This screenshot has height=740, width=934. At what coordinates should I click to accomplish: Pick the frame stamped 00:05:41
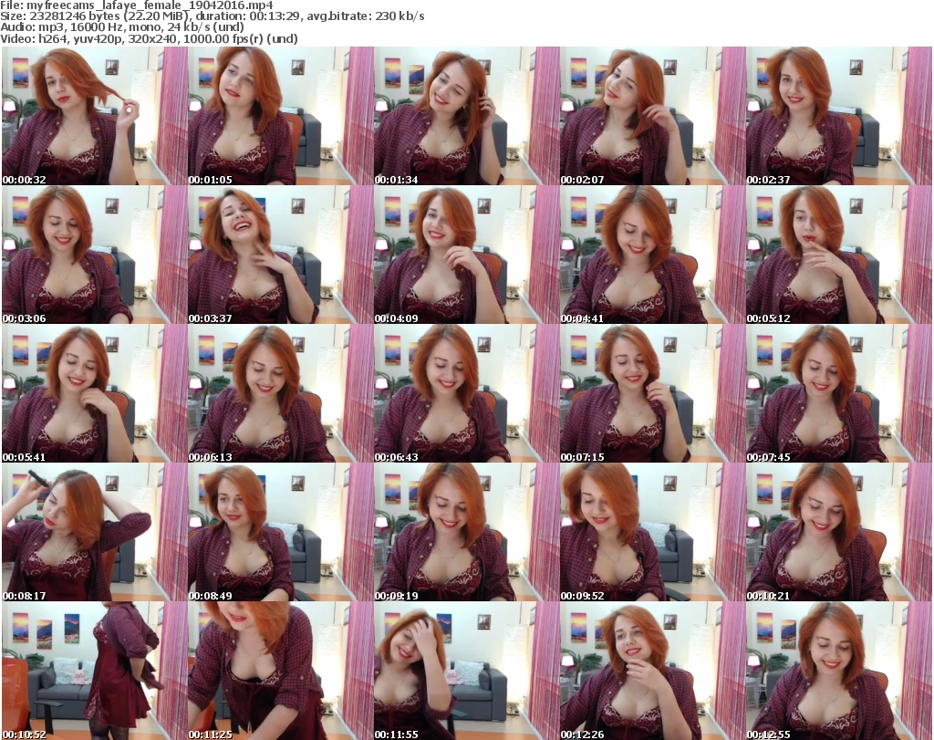pyautogui.click(x=94, y=393)
